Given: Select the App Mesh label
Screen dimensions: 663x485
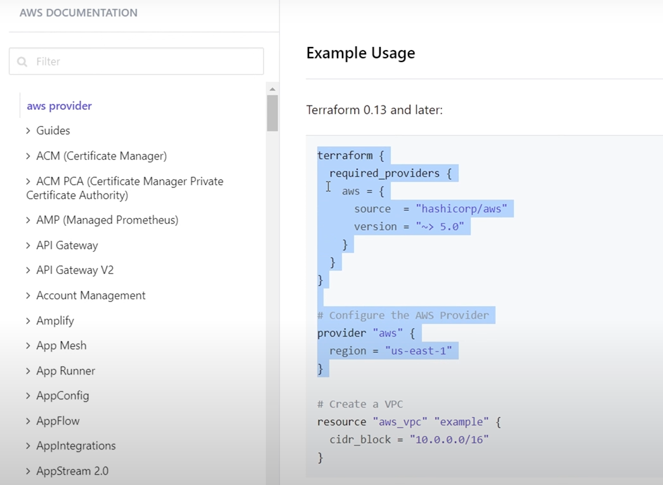Looking at the screenshot, I should (x=62, y=346).
